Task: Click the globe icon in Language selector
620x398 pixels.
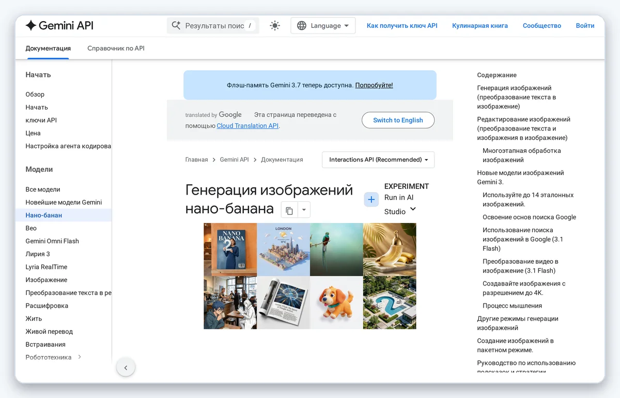Action: 302,25
